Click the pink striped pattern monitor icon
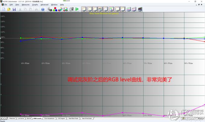The height and width of the screenshot is (122, 205). 134,9
